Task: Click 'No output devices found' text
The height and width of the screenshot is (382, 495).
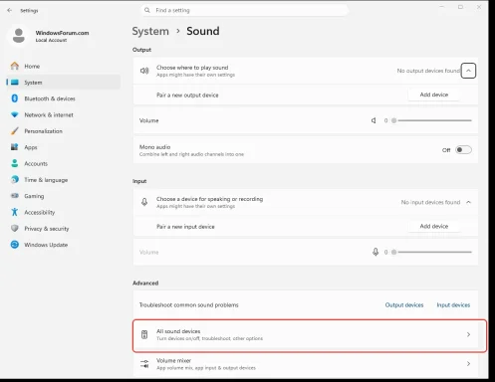Action: (428, 71)
